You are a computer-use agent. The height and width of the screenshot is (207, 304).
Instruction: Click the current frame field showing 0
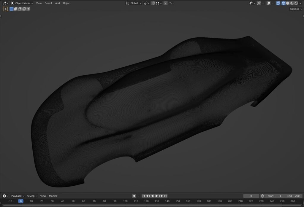click(251, 196)
